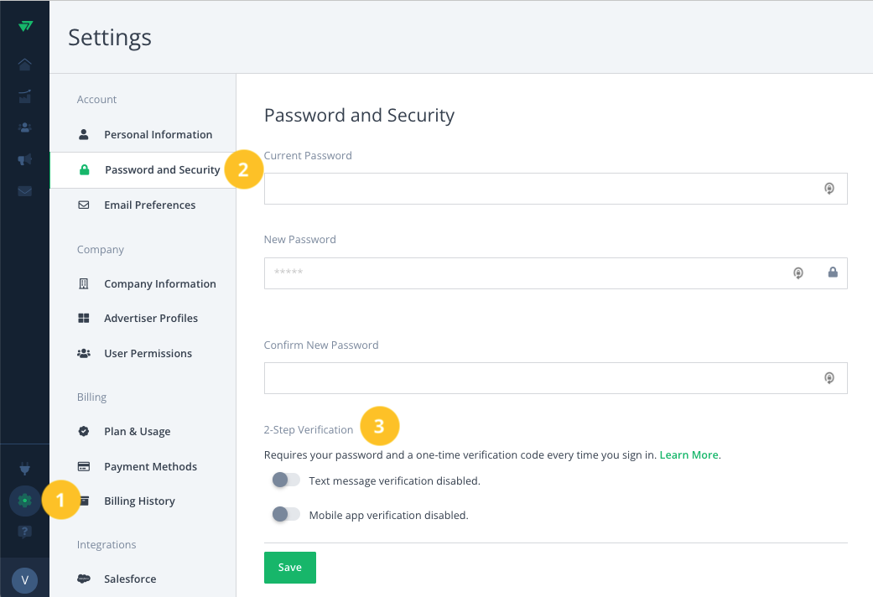The height and width of the screenshot is (597, 873).
Task: Focus the Confirm New Password field
Action: point(556,378)
